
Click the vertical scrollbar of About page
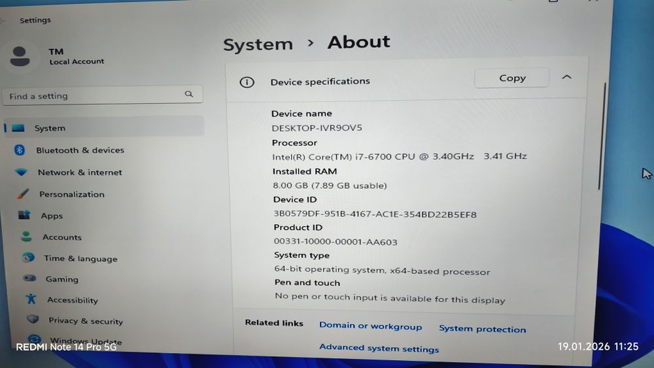pyautogui.click(x=602, y=135)
